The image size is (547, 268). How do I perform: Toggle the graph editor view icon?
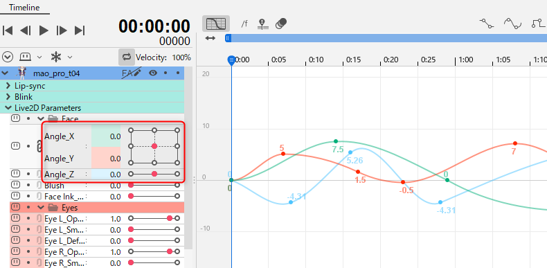216,24
